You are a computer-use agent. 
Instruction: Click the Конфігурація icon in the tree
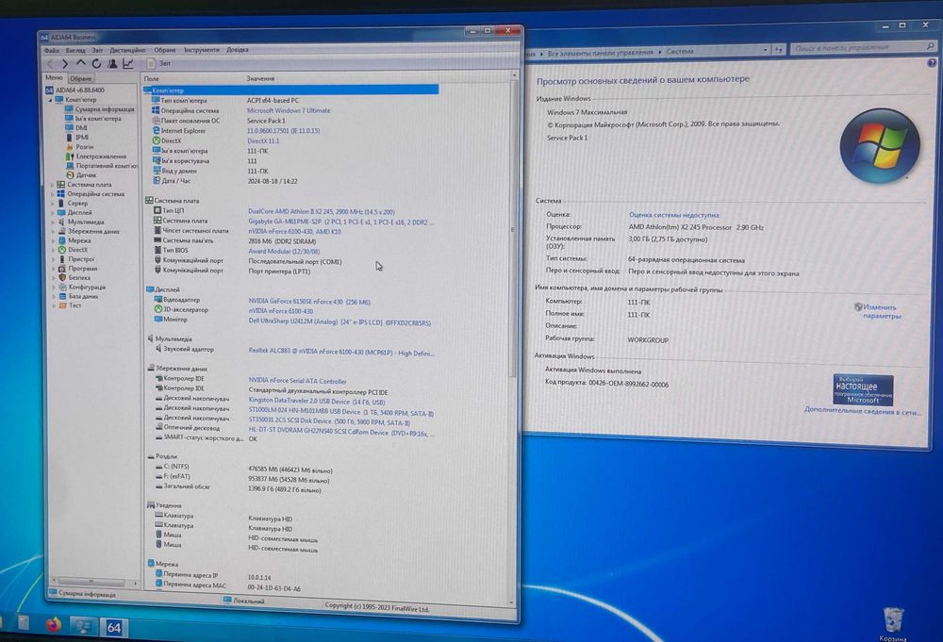[62, 287]
